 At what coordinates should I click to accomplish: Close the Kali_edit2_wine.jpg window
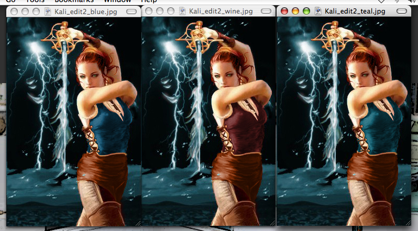(149, 11)
